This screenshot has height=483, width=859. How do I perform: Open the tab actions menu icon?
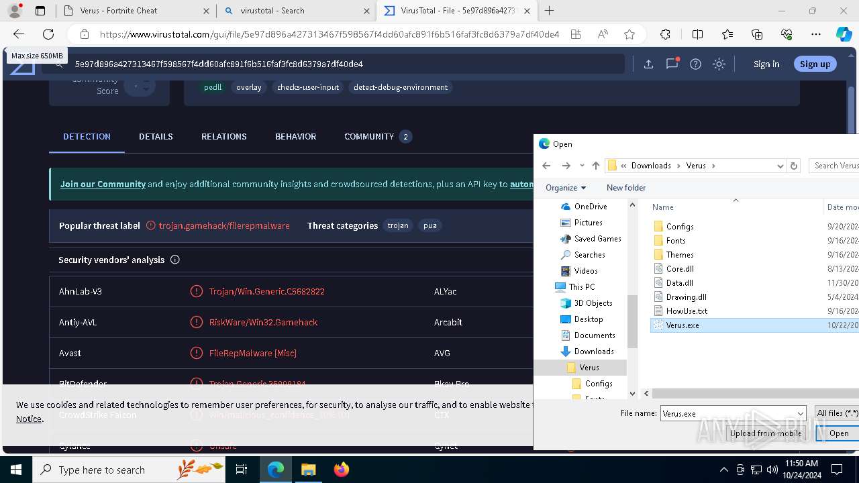(x=40, y=11)
